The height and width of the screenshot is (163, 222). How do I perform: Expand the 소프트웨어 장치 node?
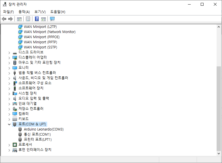9,89
